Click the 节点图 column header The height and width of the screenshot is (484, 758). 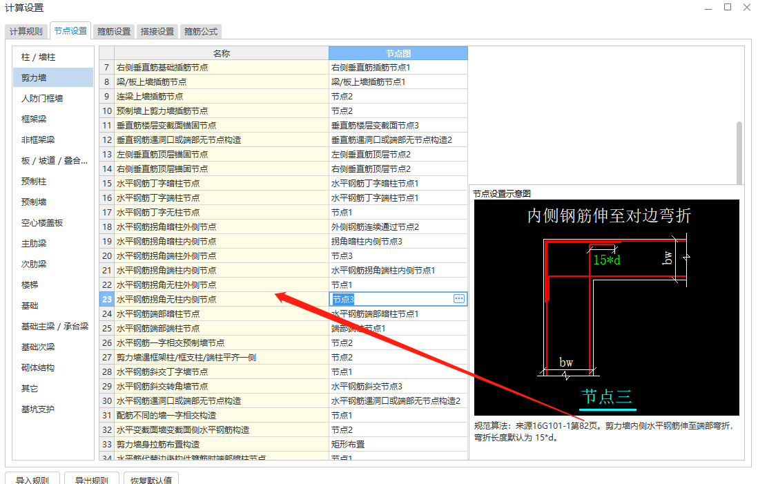(x=398, y=53)
